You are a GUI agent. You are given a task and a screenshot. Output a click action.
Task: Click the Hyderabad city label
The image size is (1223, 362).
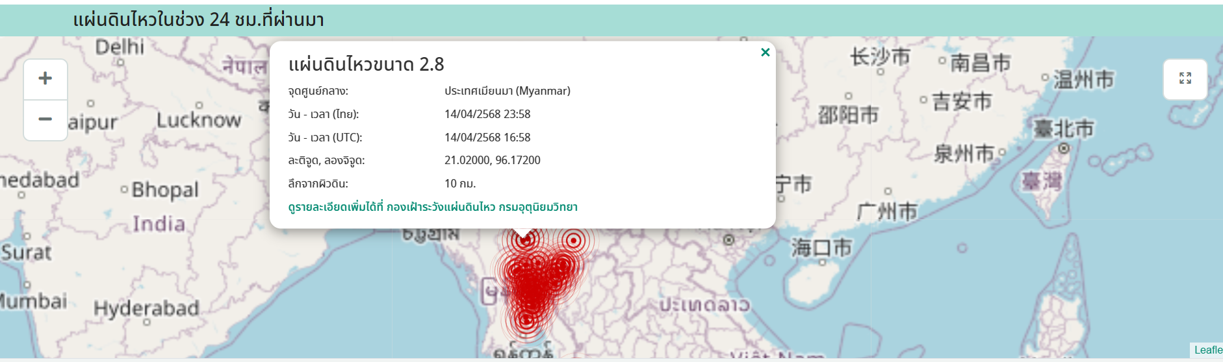tap(146, 308)
